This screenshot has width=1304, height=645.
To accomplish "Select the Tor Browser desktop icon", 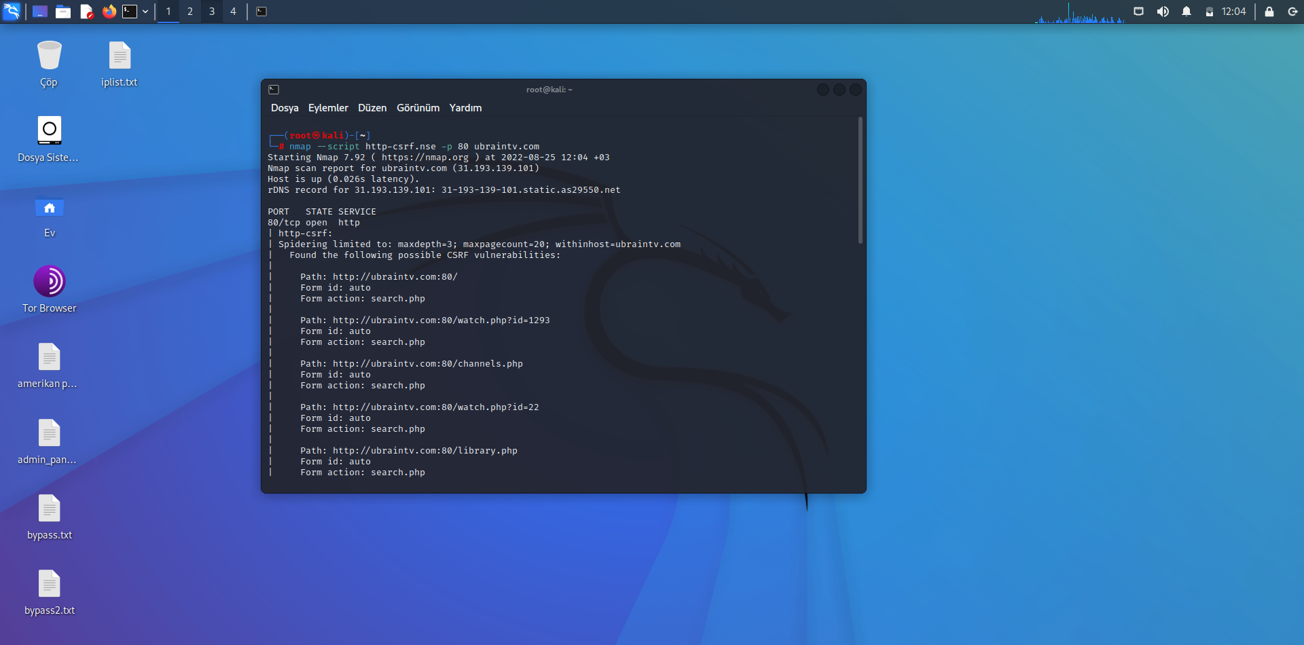I will click(x=49, y=290).
